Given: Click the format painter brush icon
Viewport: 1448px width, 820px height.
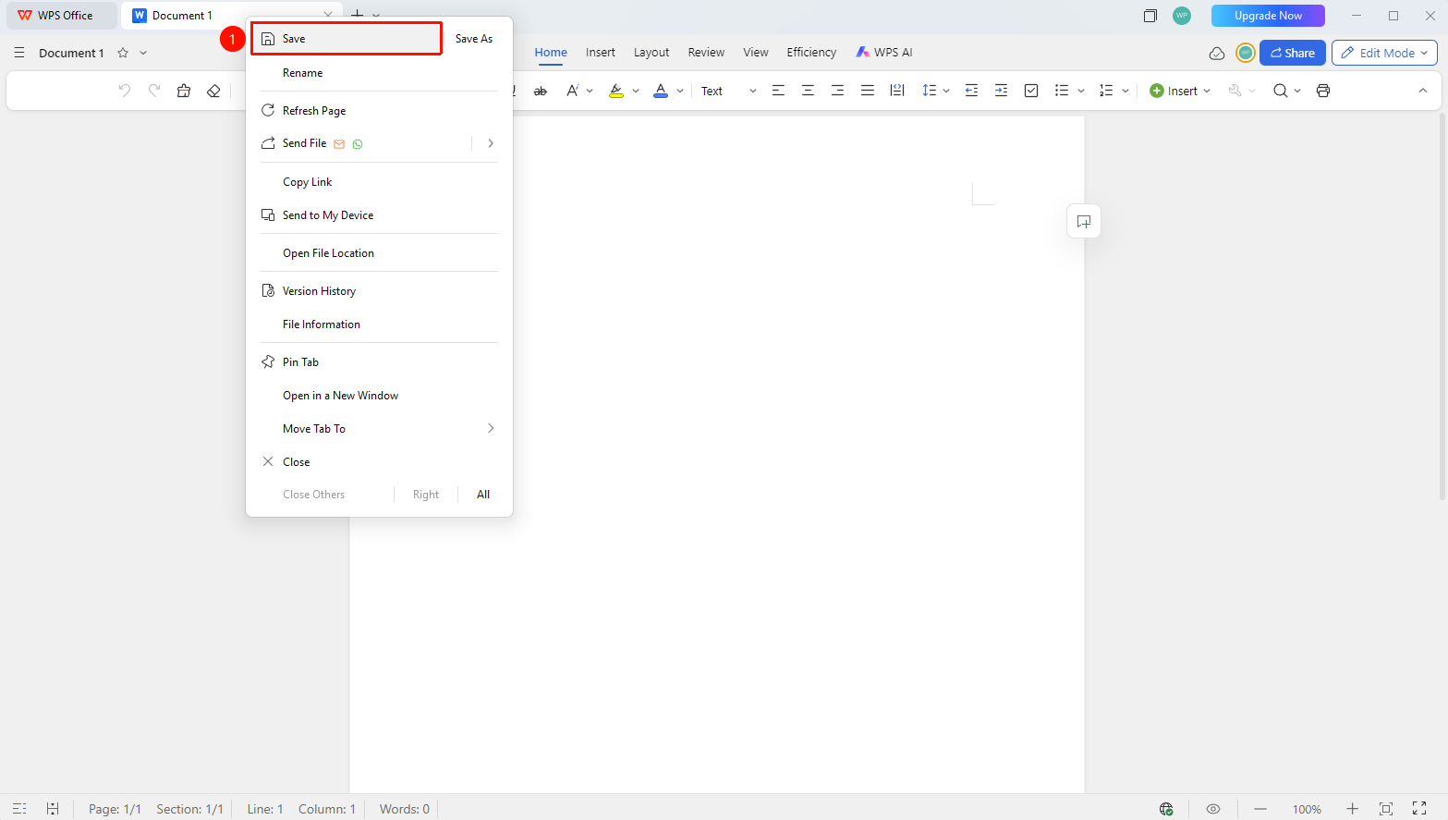Looking at the screenshot, I should 184,91.
